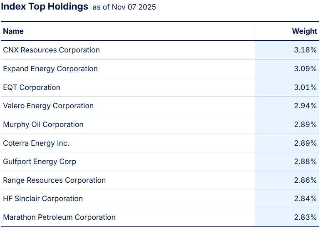Click the Weight column header

(x=304, y=31)
